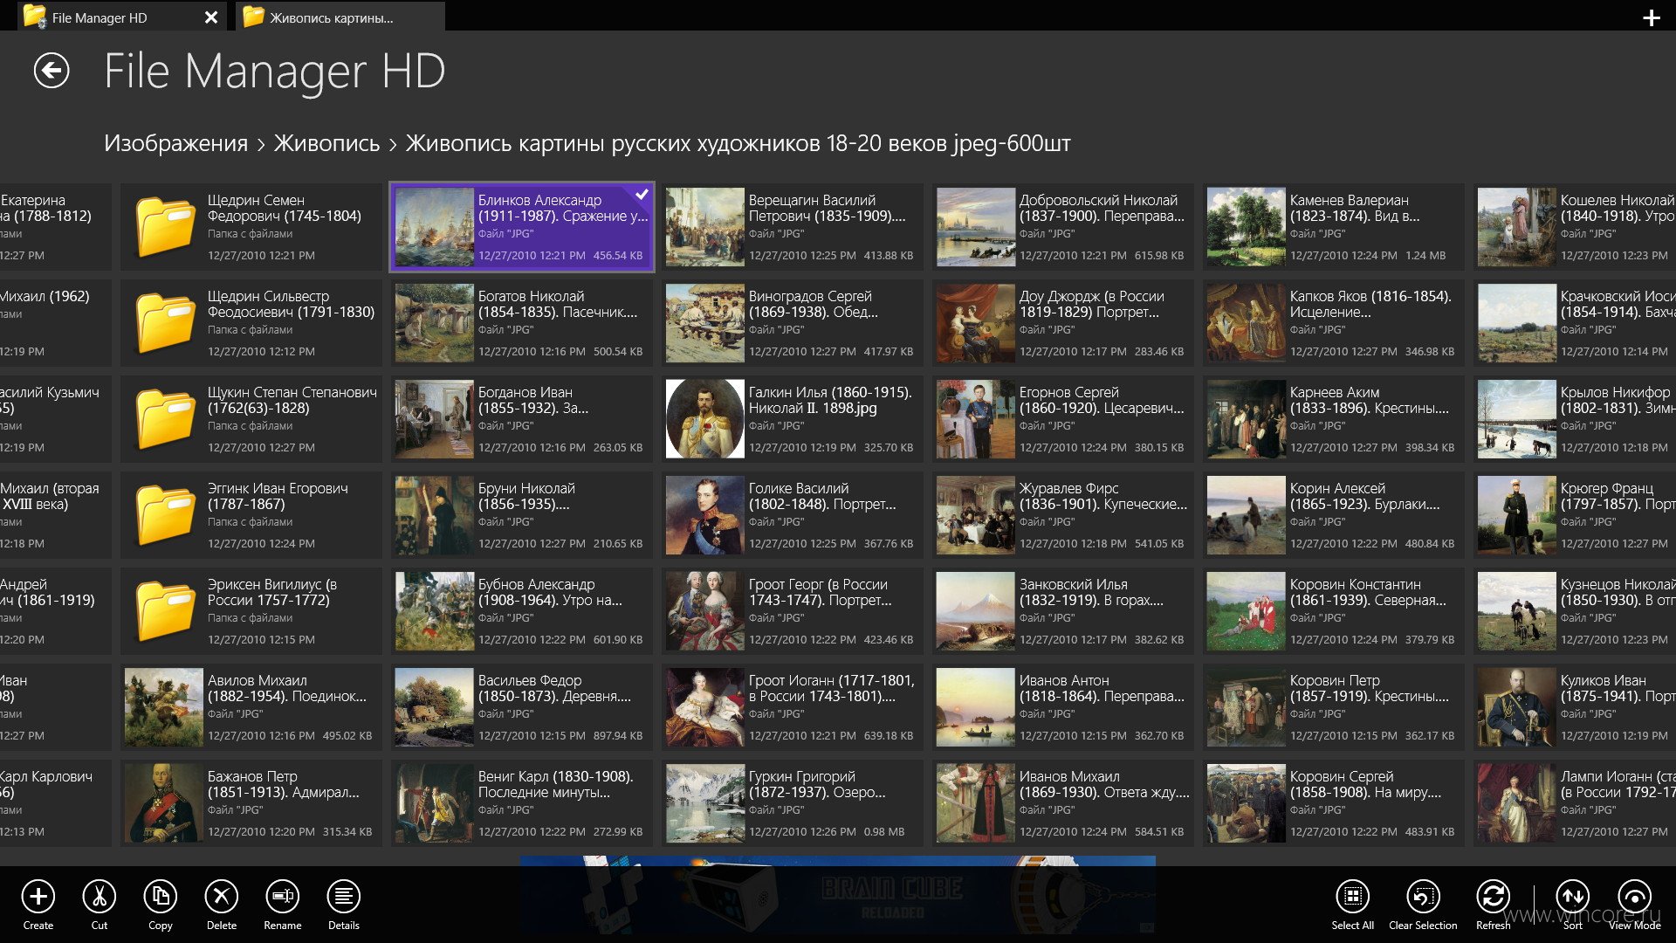1676x943 pixels.
Task: Select Иванов Антон Переправа image
Action: click(1063, 707)
